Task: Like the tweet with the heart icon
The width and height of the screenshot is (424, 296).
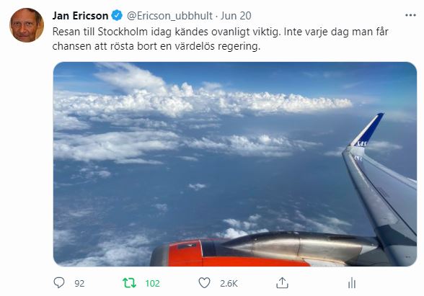Action: click(205, 283)
